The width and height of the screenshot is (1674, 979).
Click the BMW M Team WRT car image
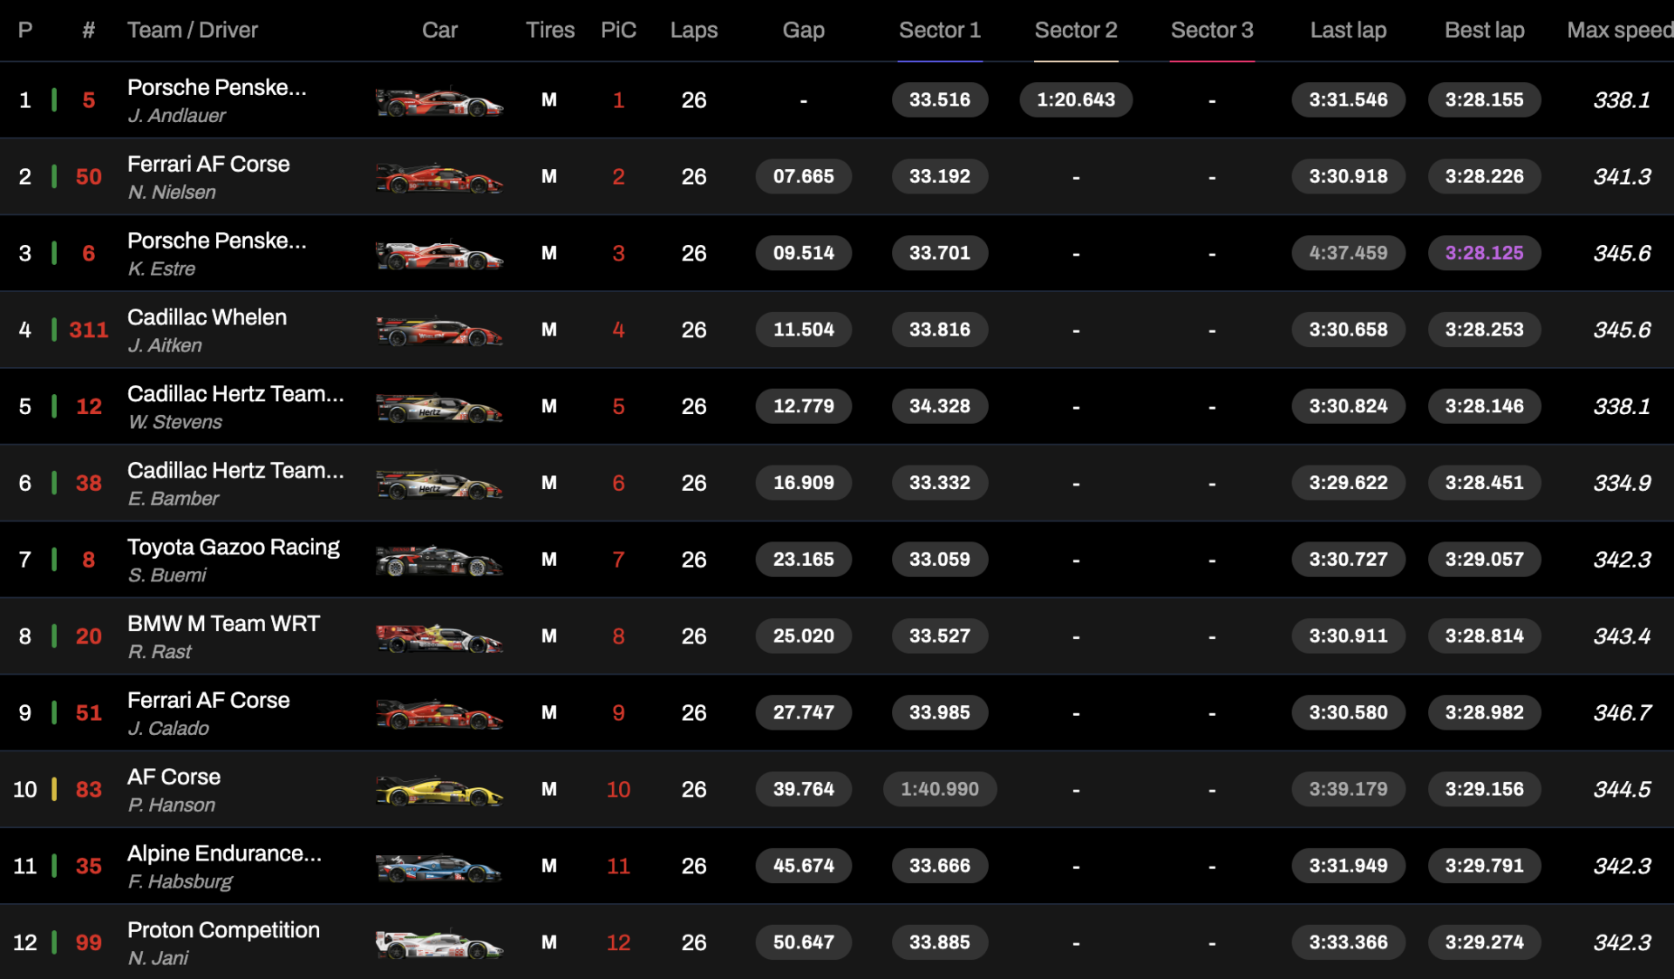(x=439, y=638)
